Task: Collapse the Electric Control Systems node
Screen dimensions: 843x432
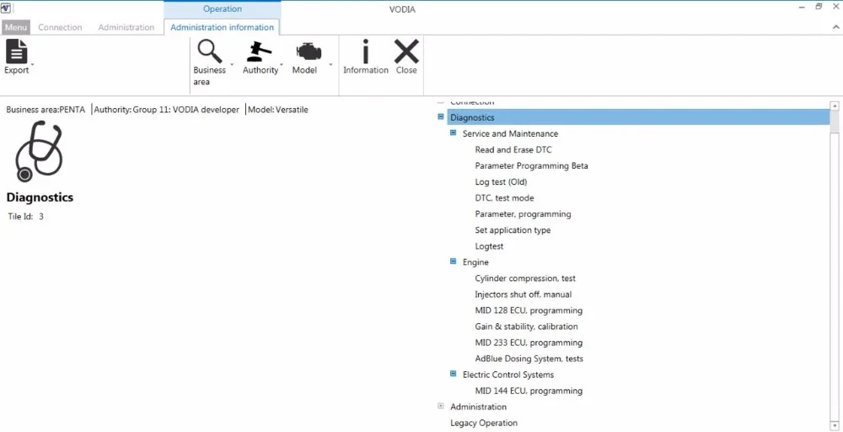Action: click(454, 374)
